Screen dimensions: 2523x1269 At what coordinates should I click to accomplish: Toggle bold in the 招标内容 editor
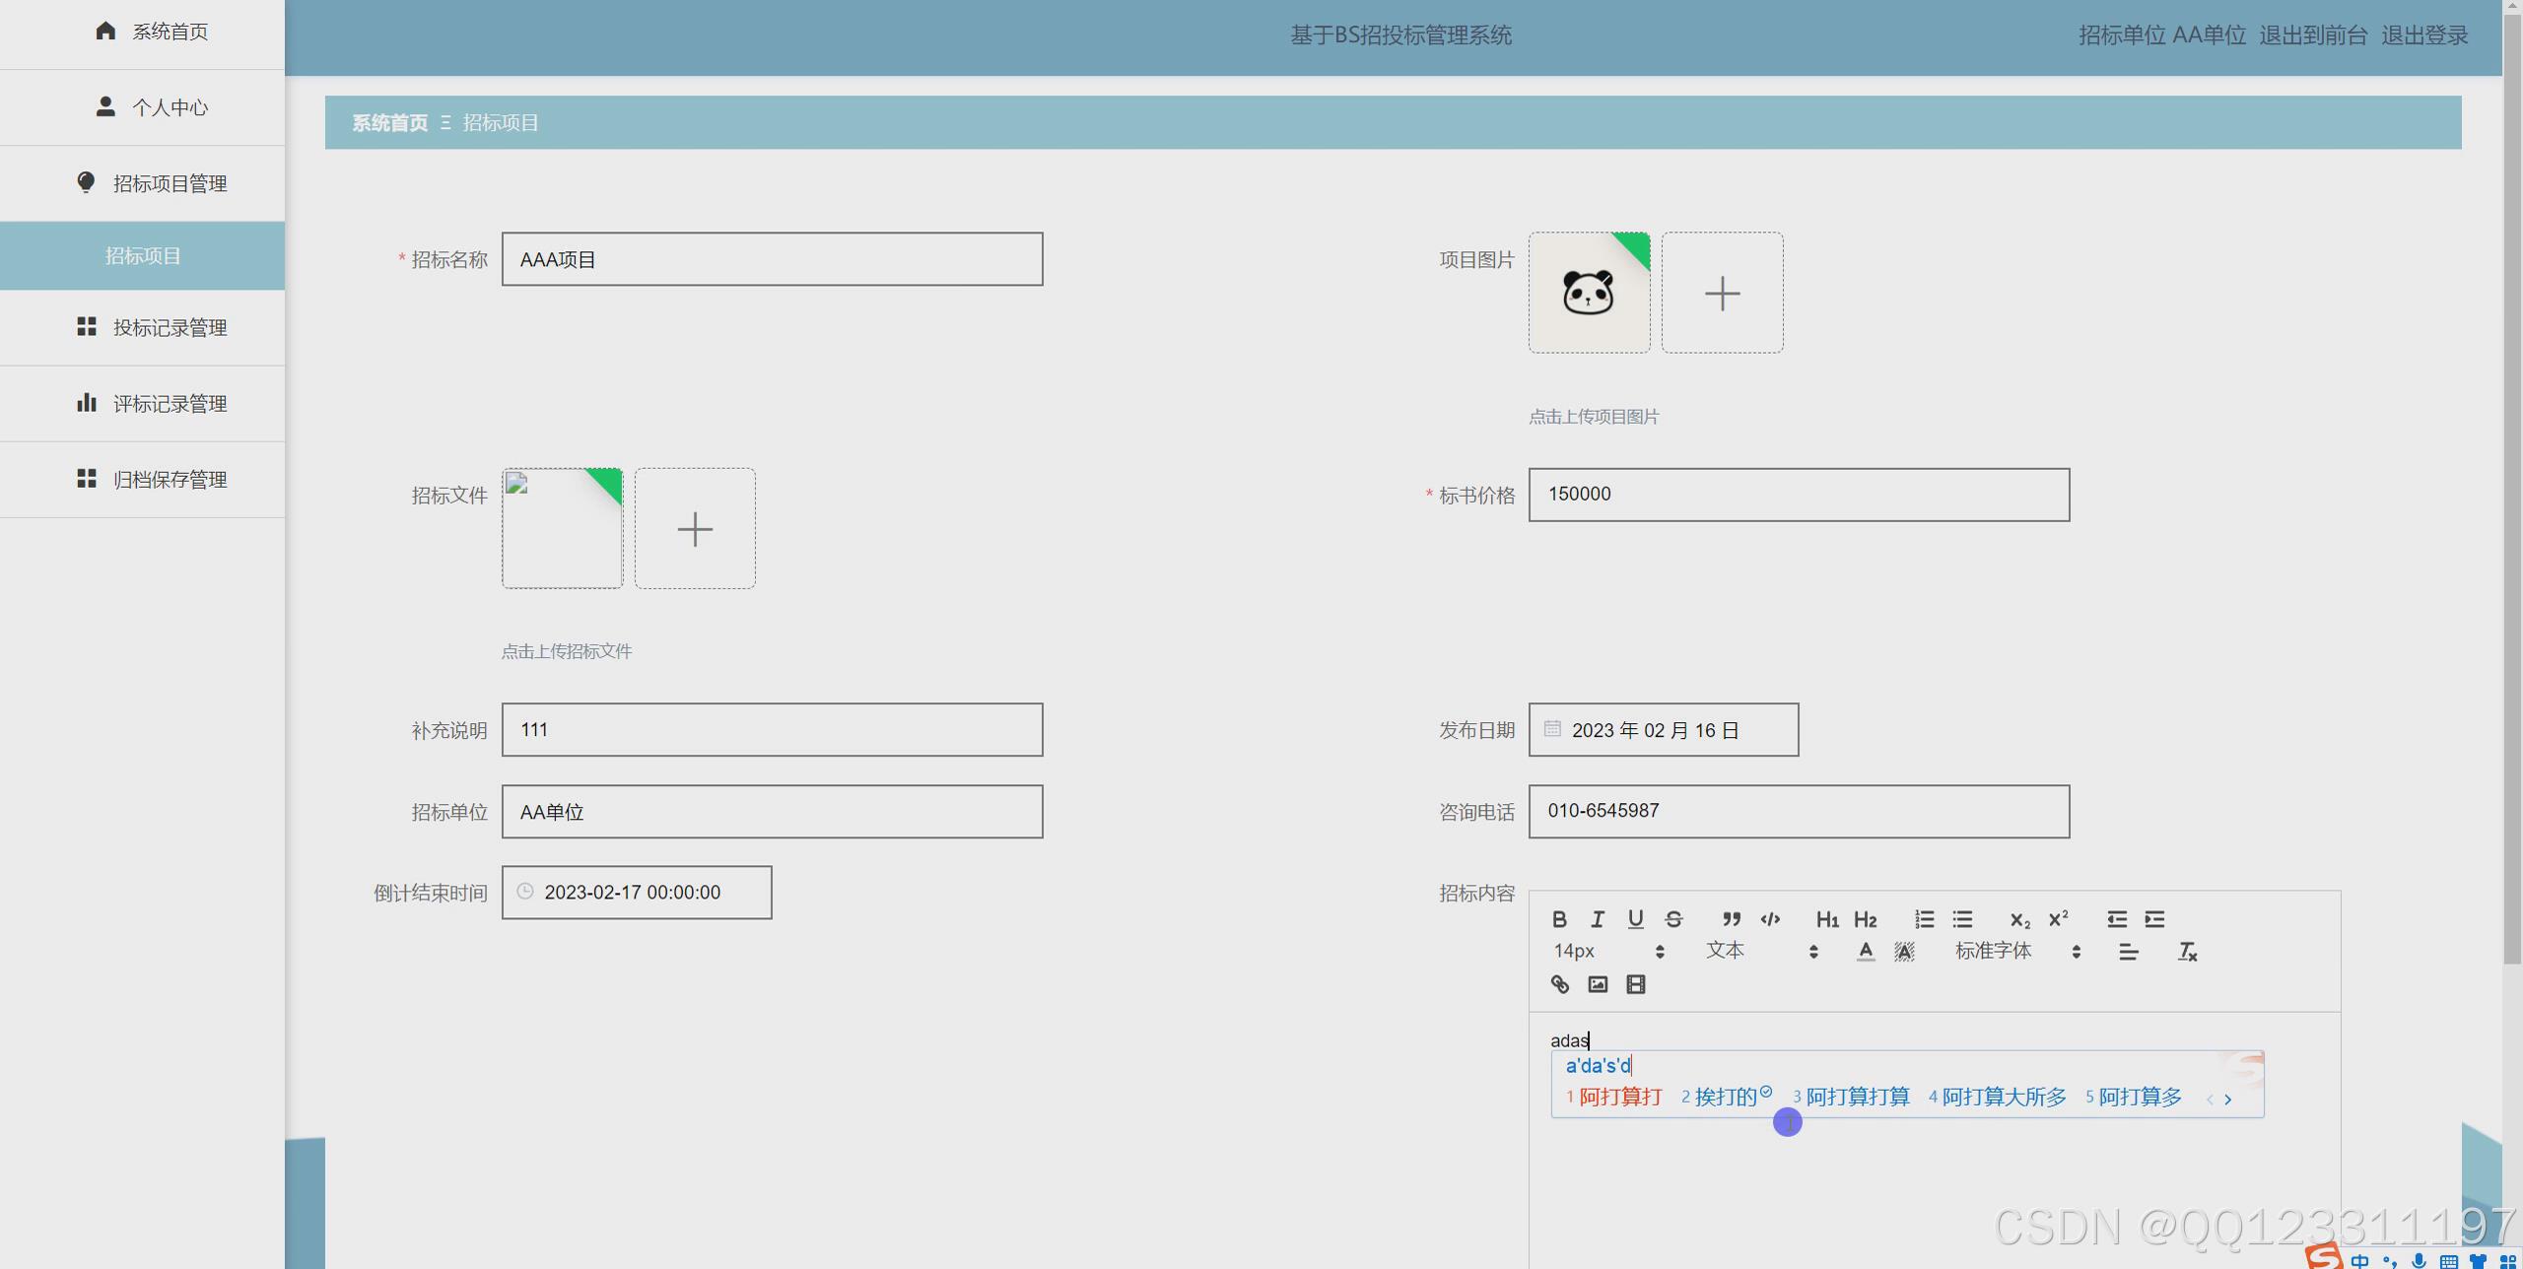(1560, 918)
